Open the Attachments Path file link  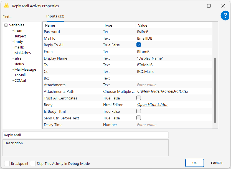163,91
